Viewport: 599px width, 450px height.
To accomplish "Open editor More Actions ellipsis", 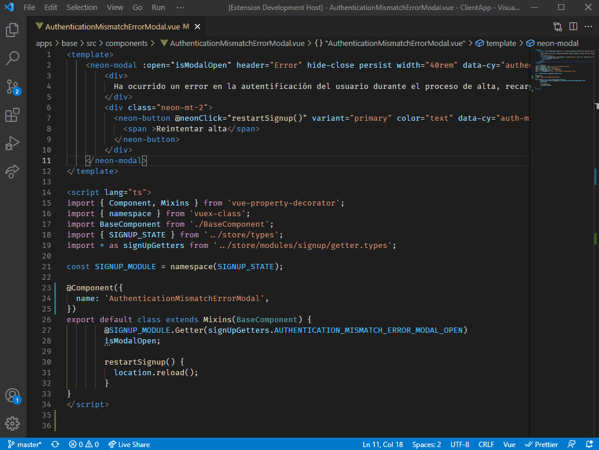I will tap(588, 27).
